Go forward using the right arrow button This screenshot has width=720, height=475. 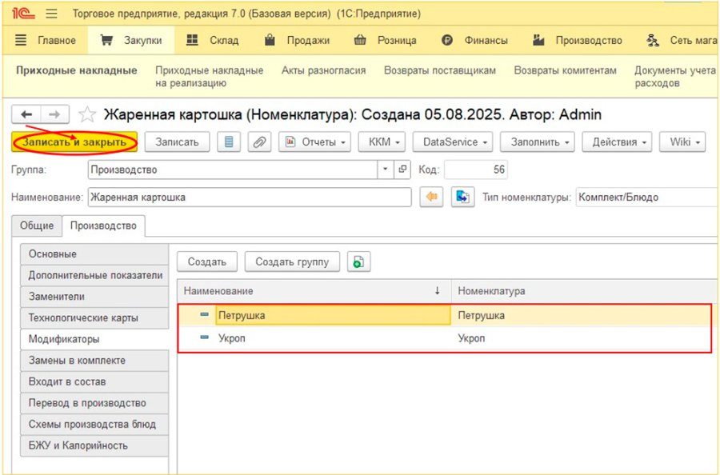point(54,114)
